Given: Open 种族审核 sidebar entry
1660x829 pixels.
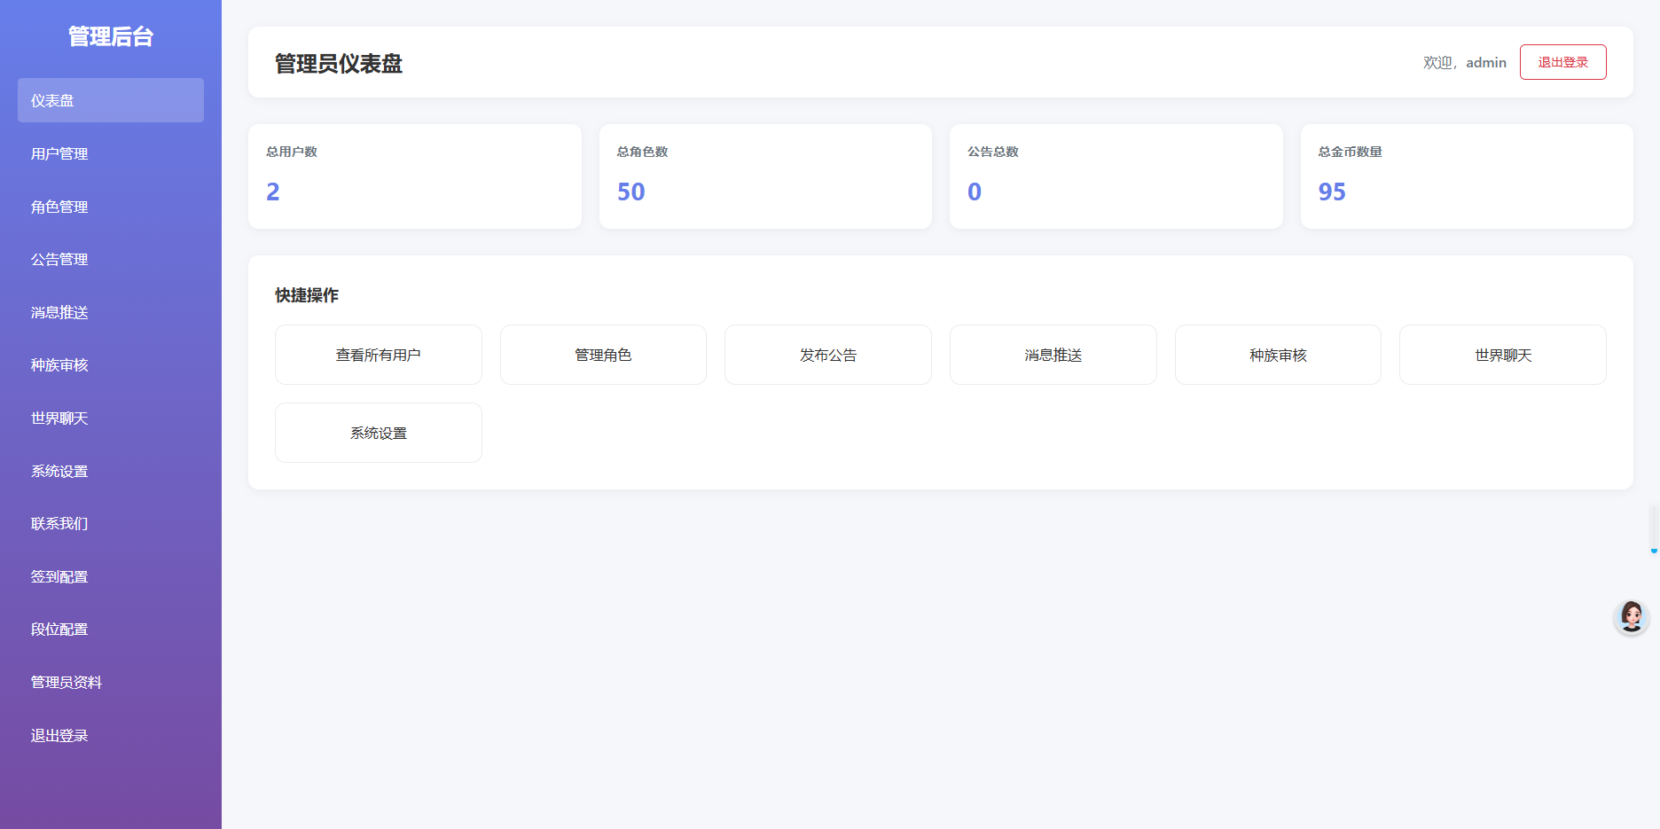Looking at the screenshot, I should (111, 365).
